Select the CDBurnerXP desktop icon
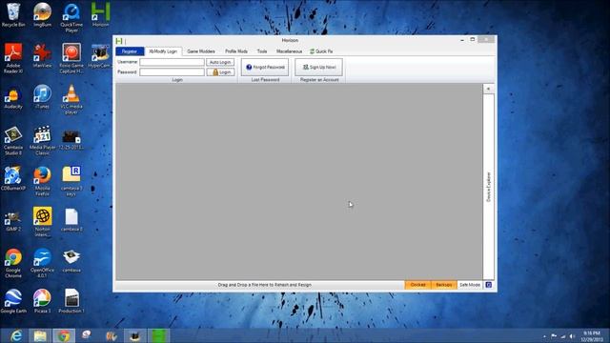 [x=13, y=179]
